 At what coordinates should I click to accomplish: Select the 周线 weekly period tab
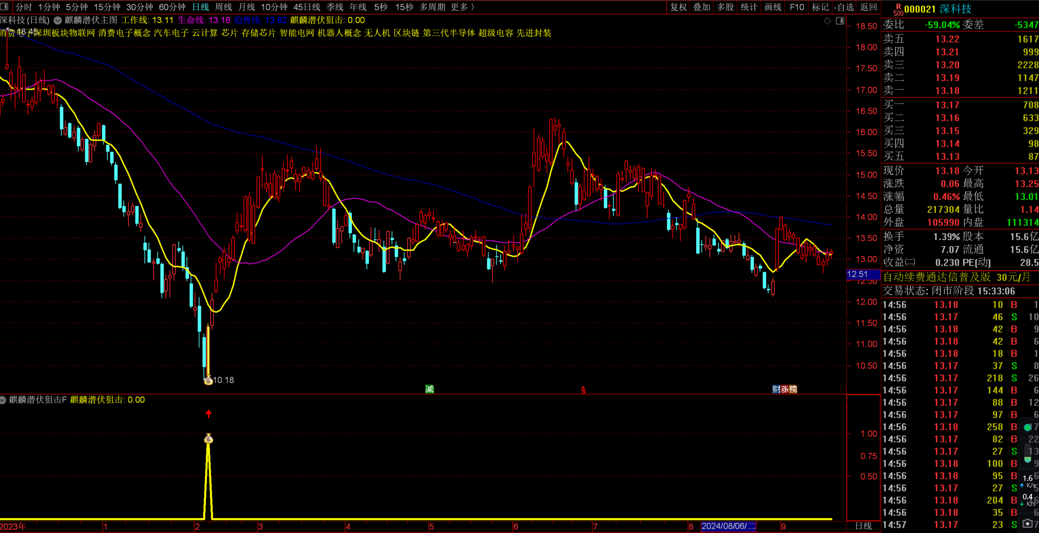[x=223, y=7]
